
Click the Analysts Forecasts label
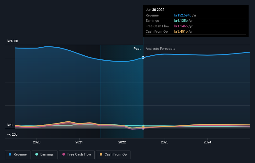tap(160, 49)
